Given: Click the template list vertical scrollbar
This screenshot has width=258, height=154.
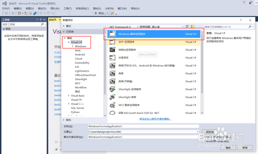Looking at the screenshot, I should (x=202, y=63).
